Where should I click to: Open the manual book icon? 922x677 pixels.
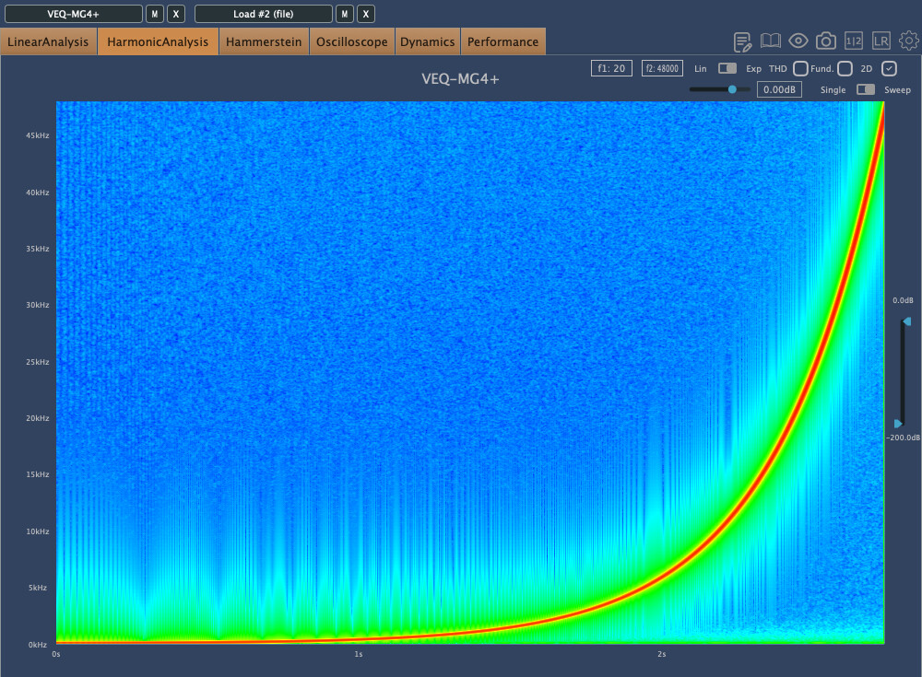771,41
